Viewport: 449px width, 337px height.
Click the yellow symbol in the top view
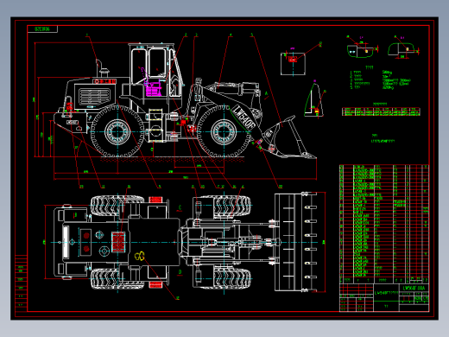[140, 256]
